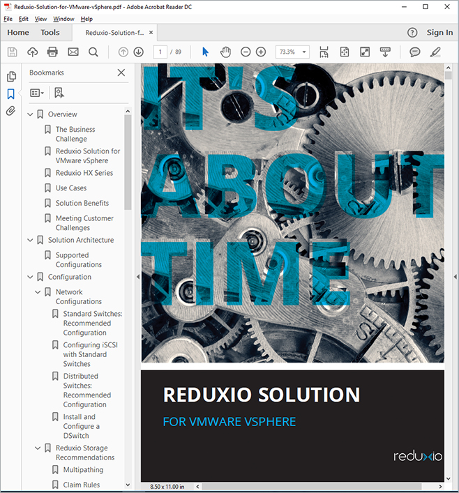Image resolution: width=459 pixels, height=493 pixels.
Task: Collapse the left navigation pane arrow
Action: click(138, 277)
